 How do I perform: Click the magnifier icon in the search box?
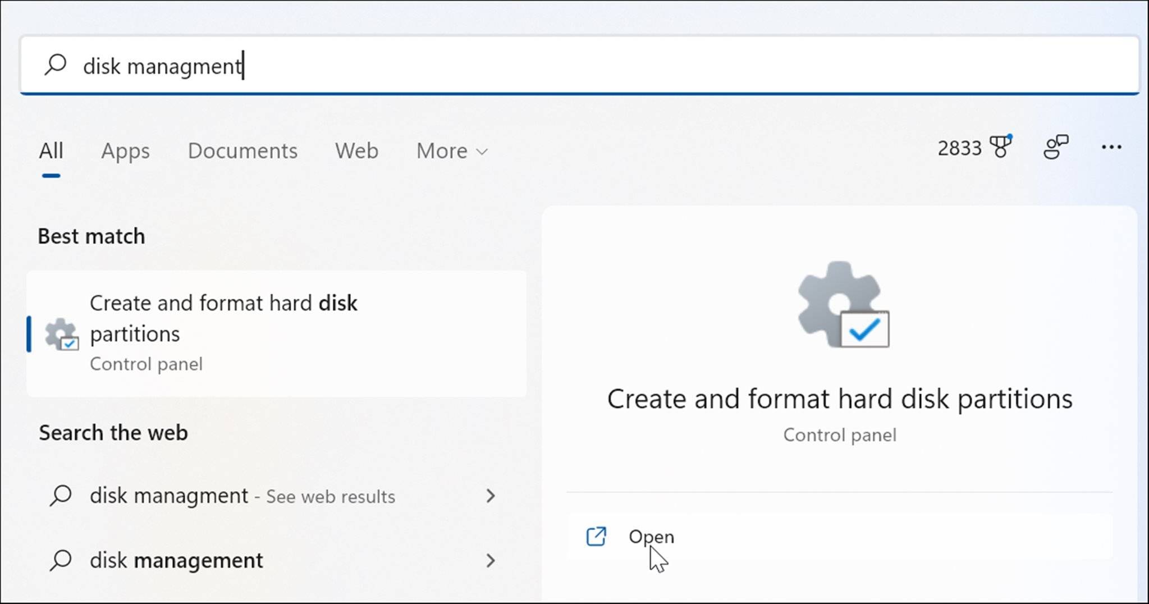point(56,65)
